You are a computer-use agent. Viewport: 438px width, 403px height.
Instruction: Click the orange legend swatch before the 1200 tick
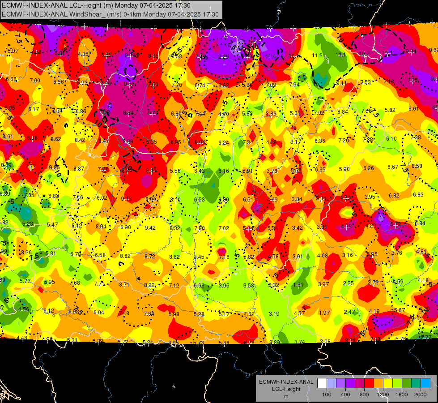[x=378, y=383]
